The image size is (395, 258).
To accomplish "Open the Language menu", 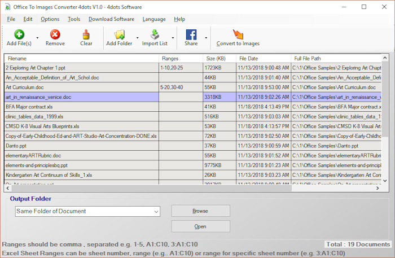I will tap(154, 19).
